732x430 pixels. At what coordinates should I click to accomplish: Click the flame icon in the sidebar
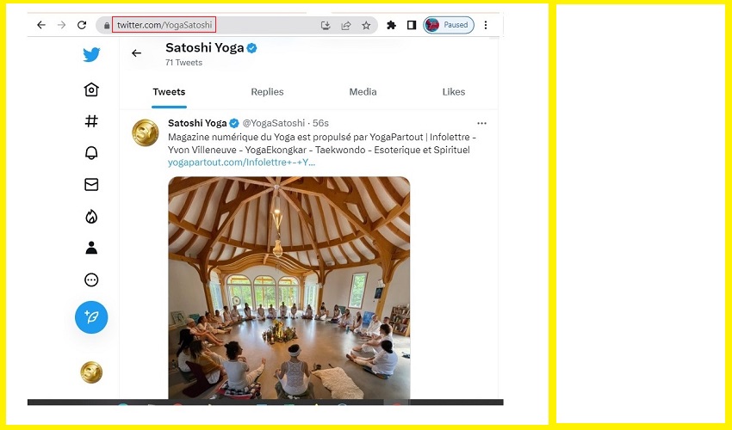91,217
